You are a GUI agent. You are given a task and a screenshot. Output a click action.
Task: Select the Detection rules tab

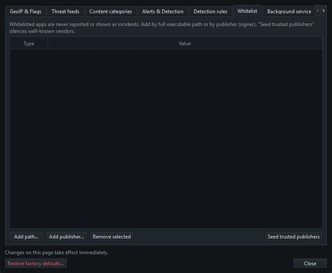(210, 11)
